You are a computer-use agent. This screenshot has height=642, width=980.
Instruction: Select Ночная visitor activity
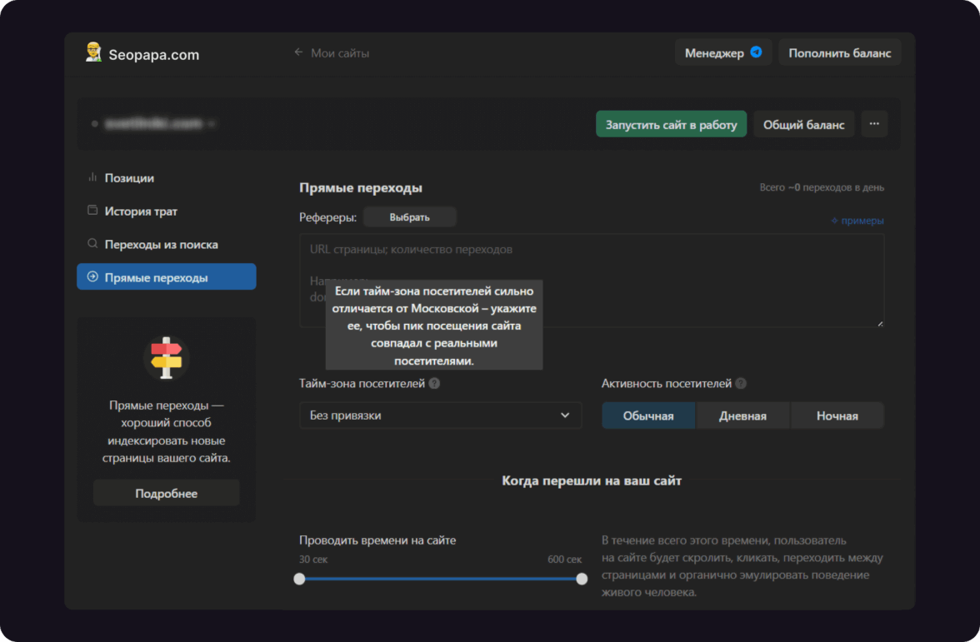tap(837, 416)
